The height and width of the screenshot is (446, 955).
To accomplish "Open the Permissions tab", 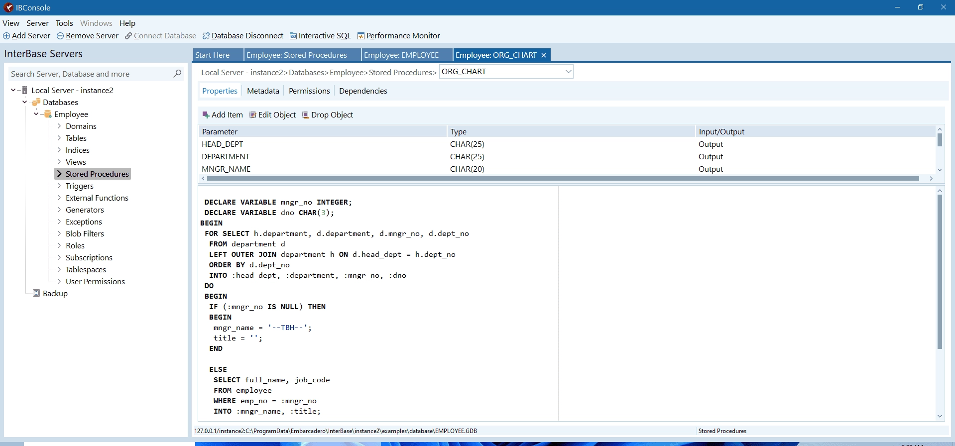I will tap(309, 91).
